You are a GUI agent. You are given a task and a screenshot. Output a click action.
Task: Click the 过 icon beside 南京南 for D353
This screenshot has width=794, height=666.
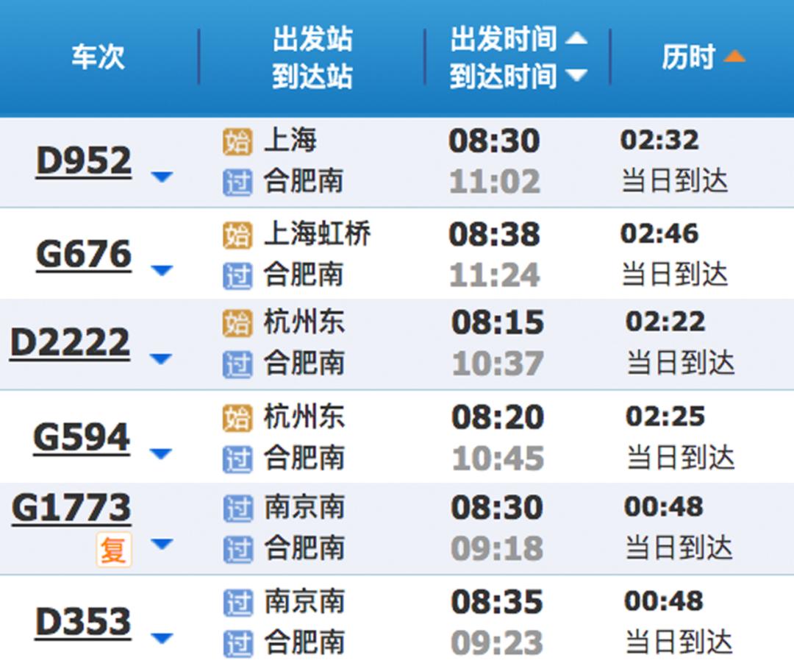coord(237,603)
